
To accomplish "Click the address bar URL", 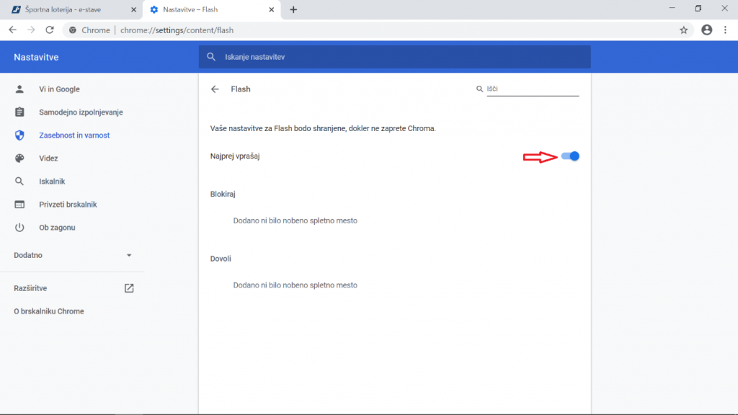I will [177, 30].
